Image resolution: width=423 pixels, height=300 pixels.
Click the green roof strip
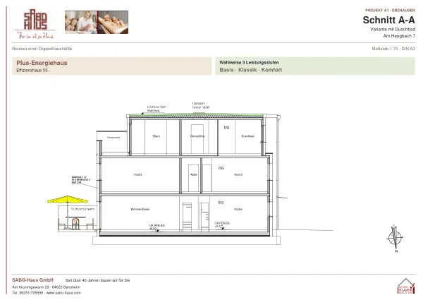pos(196,115)
